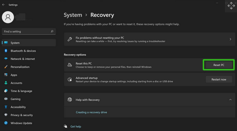
Task: Click the Bluetooth icon in sidebar
Action: (x=6, y=51)
